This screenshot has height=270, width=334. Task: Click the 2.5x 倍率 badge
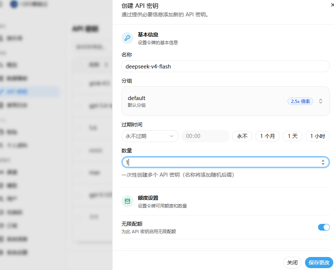click(300, 101)
